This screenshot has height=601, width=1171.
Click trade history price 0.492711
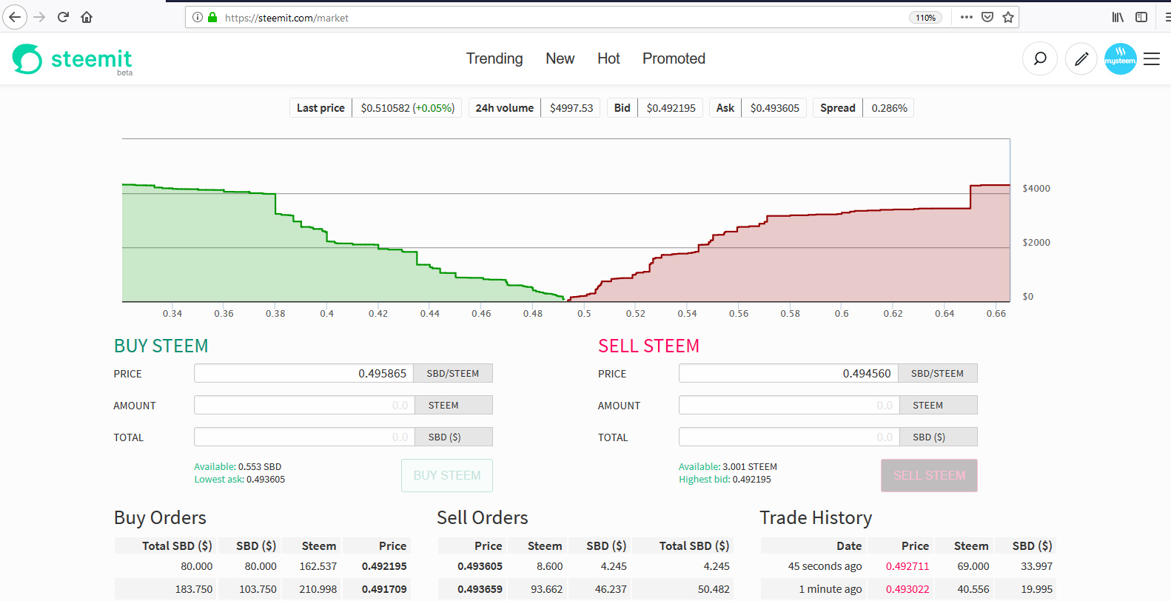pyautogui.click(x=907, y=566)
